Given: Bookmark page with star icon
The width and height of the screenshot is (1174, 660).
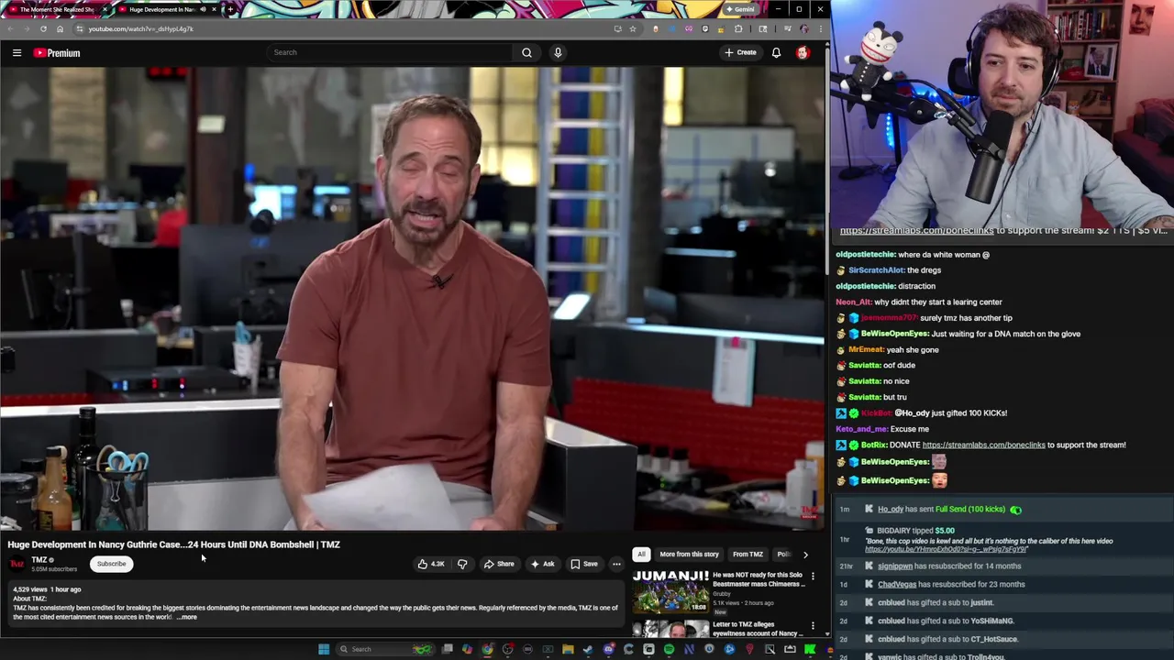Looking at the screenshot, I should [x=633, y=28].
